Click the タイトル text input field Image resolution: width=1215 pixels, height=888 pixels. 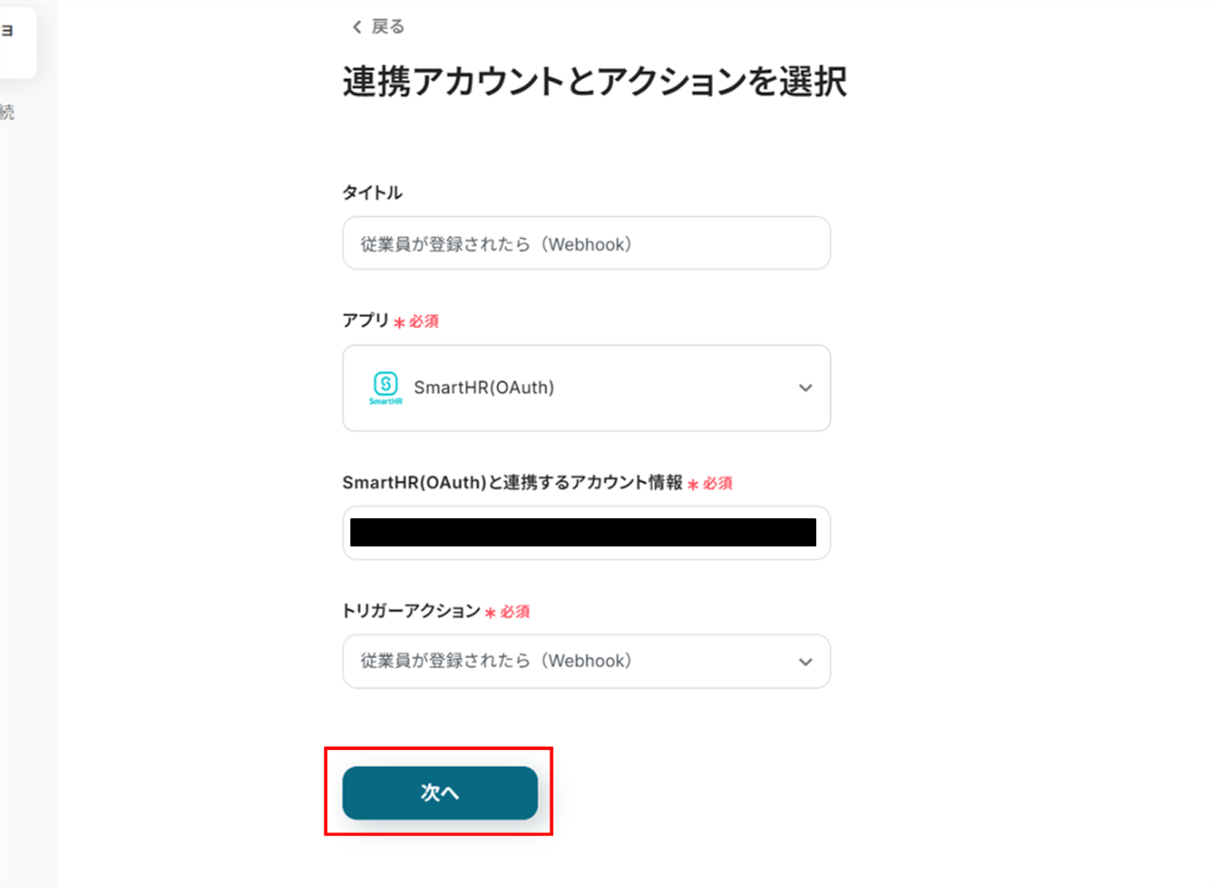tap(585, 244)
